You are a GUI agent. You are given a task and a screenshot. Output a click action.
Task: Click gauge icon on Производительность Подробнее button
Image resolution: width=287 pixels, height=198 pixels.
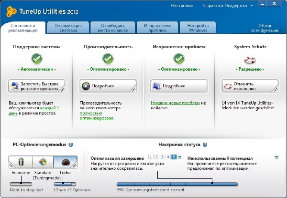86,86
